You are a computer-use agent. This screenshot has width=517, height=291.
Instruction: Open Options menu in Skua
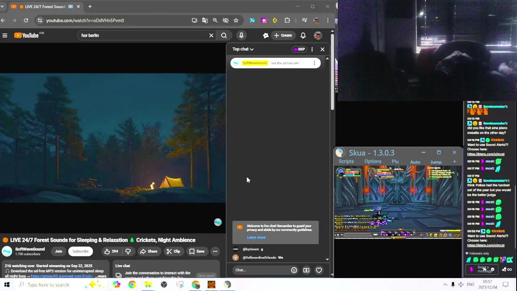point(373,162)
